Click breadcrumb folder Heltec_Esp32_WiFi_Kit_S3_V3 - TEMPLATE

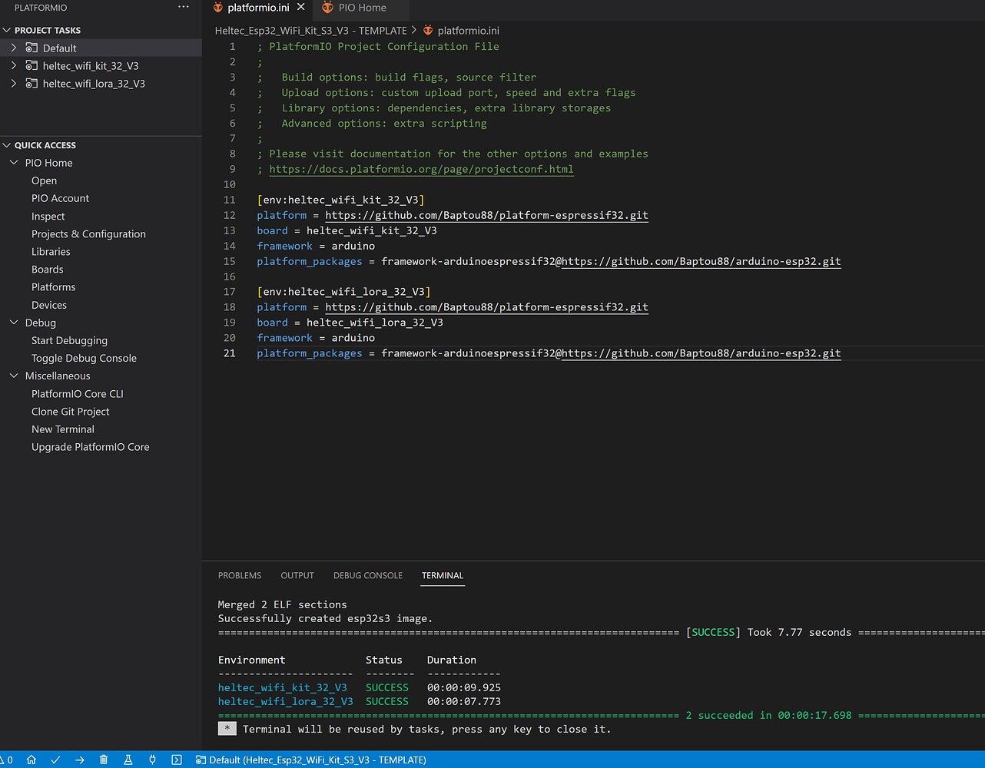coord(310,31)
